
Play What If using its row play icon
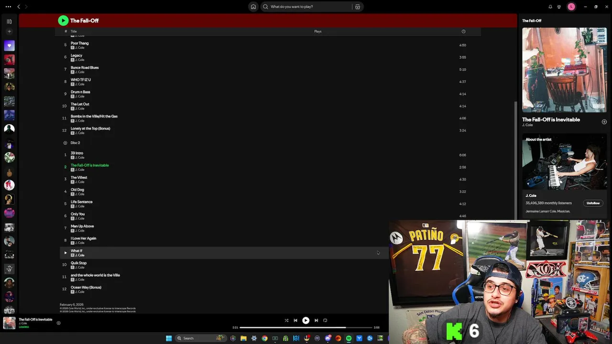pyautogui.click(x=66, y=253)
